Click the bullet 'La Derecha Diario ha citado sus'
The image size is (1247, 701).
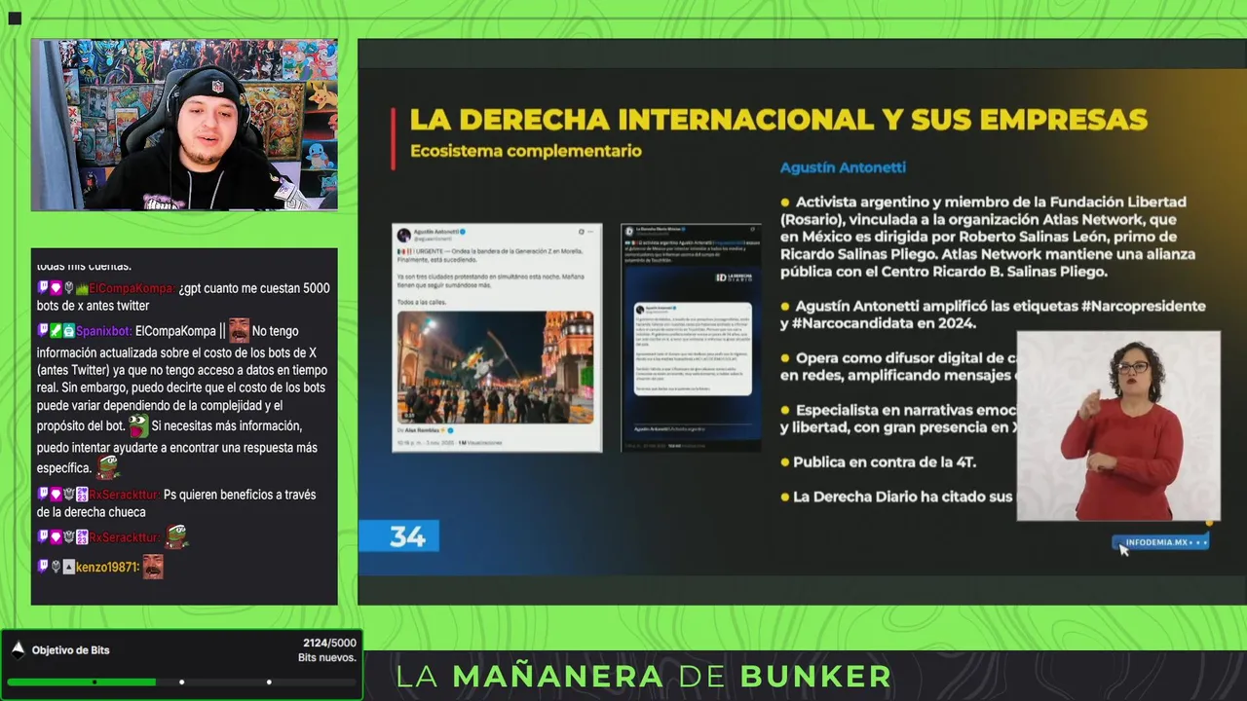coord(897,497)
